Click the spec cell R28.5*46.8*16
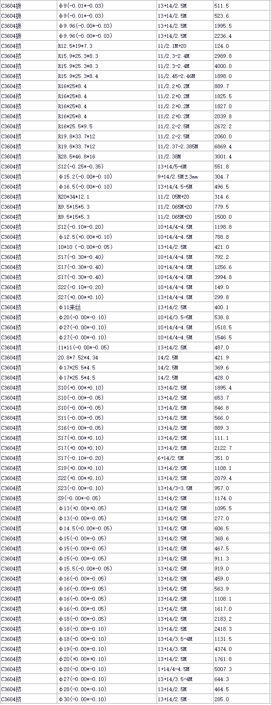This screenshot has width=271, height=705. pyautogui.click(x=106, y=157)
